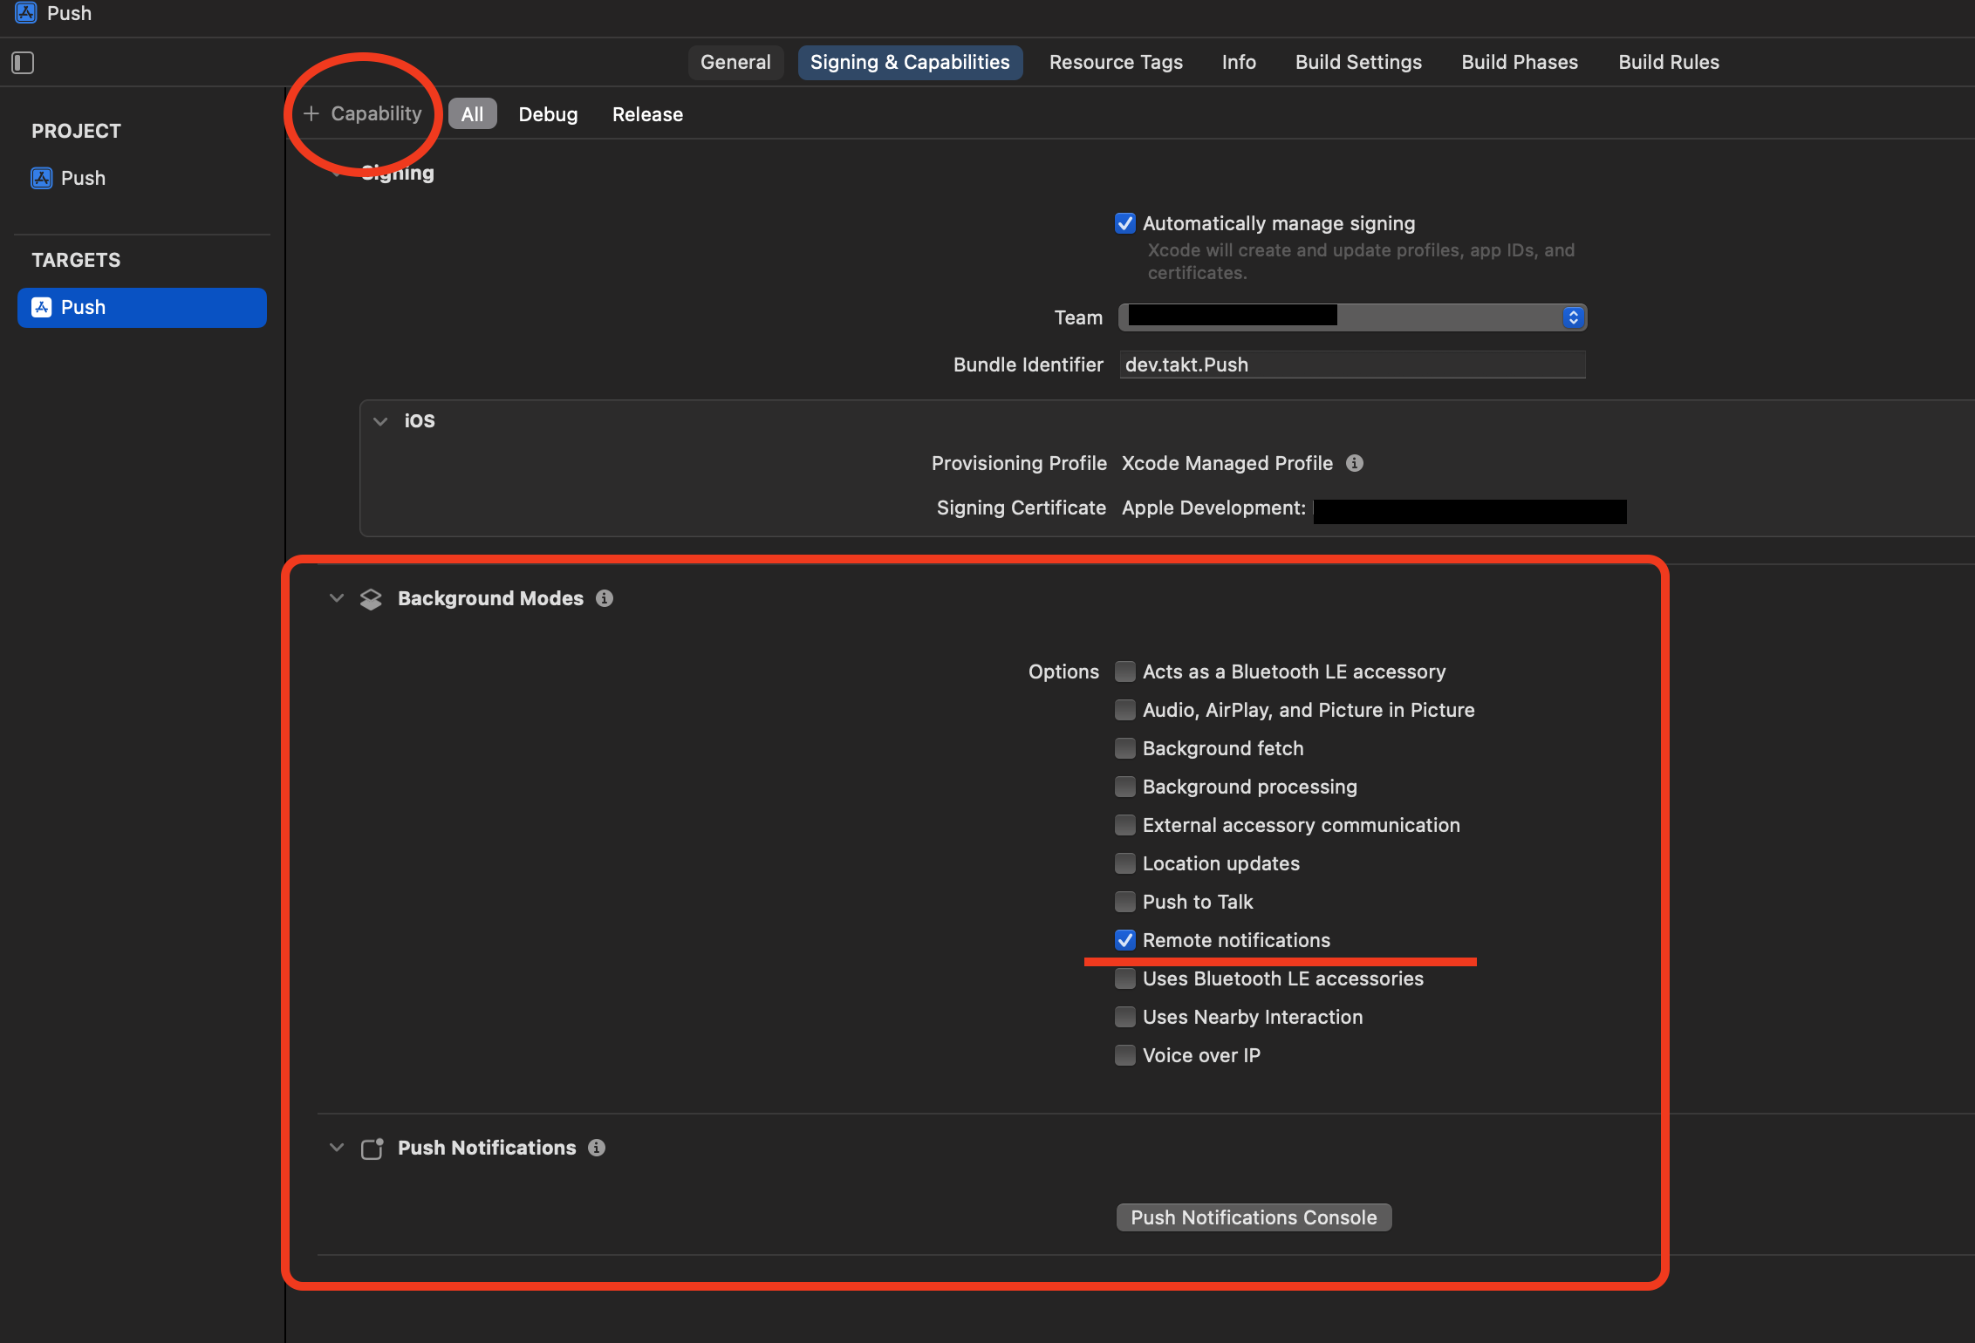
Task: Open the Push Notifications Console
Action: (1254, 1217)
